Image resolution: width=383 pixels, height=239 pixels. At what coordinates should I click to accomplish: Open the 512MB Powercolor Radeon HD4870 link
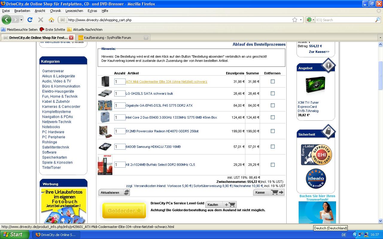click(162, 131)
